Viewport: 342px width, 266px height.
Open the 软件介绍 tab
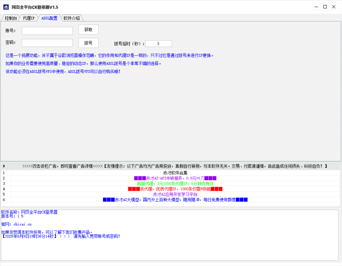coord(72,18)
